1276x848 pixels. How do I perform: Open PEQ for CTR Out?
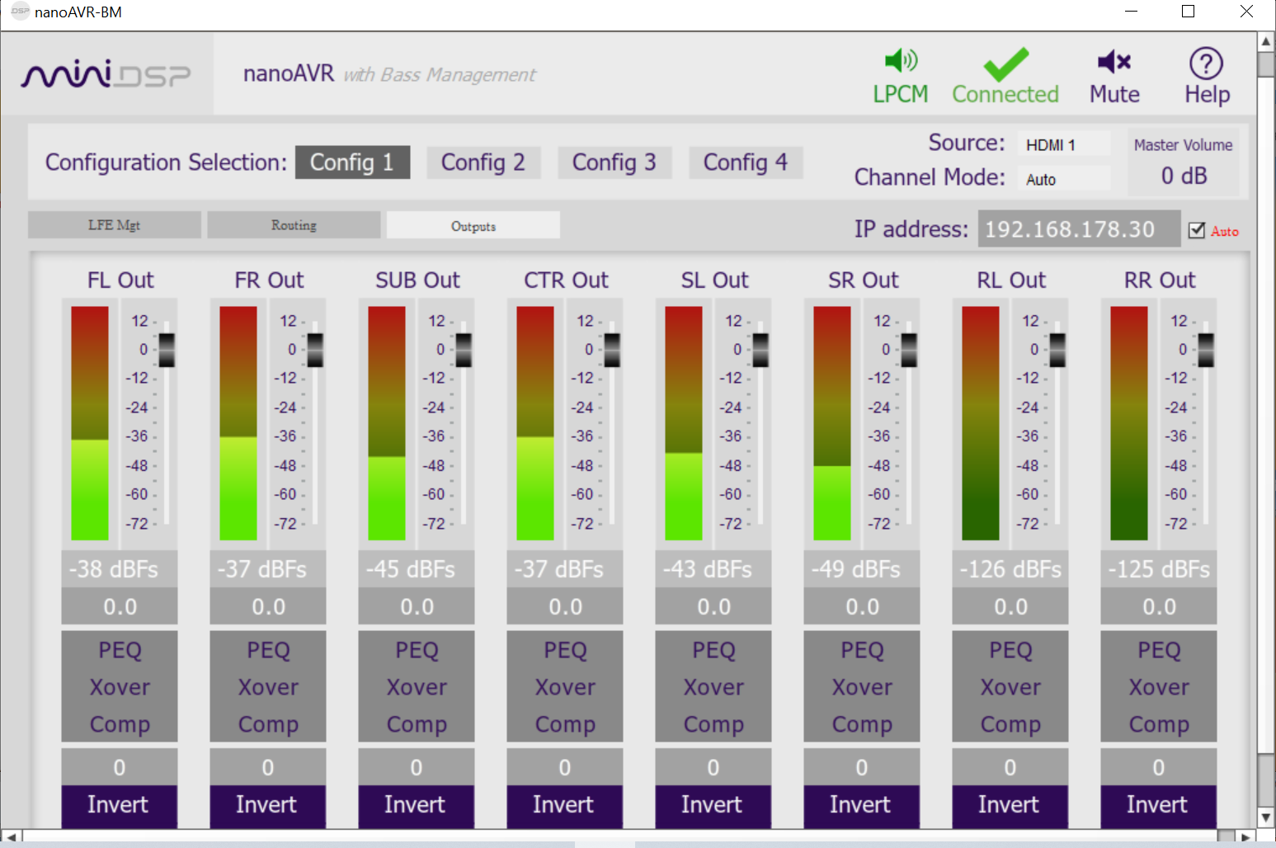(565, 650)
